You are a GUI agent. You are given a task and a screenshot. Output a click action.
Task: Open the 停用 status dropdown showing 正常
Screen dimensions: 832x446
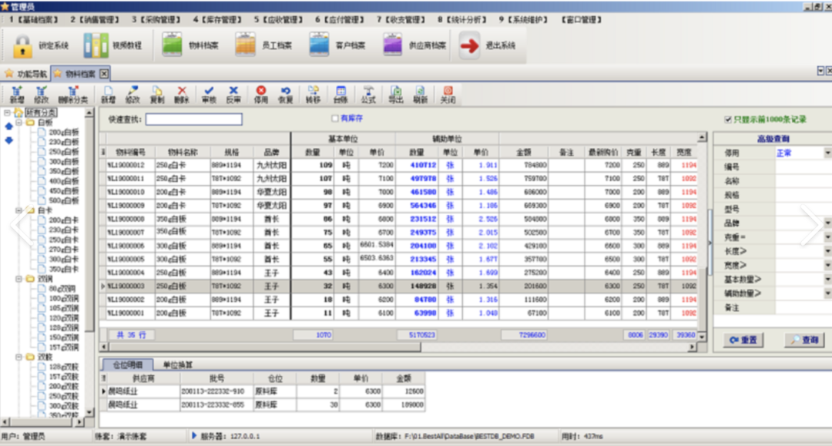click(x=827, y=153)
